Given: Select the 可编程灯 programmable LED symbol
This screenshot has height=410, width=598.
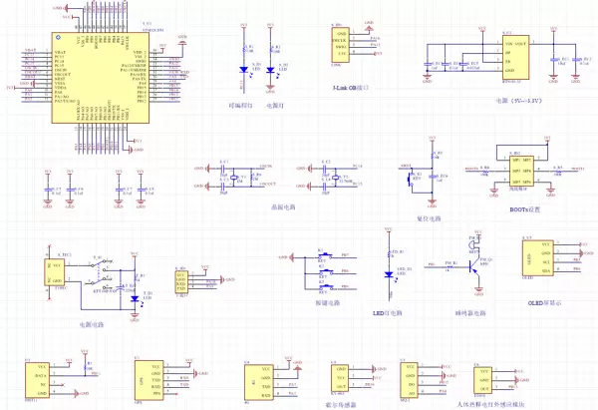Looking at the screenshot, I should [244, 71].
